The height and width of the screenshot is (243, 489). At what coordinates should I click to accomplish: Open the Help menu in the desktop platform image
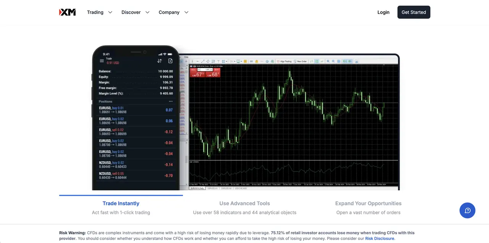[186, 57]
